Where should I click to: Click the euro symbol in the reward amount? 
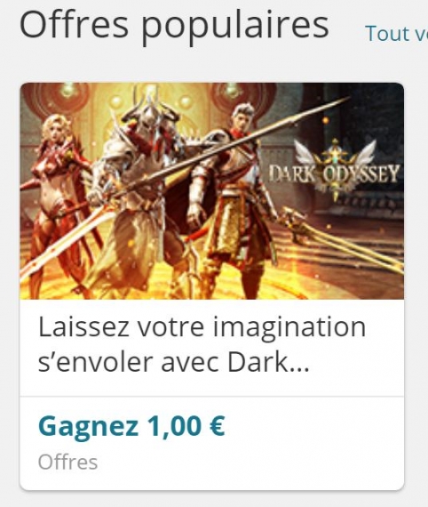[x=217, y=425]
